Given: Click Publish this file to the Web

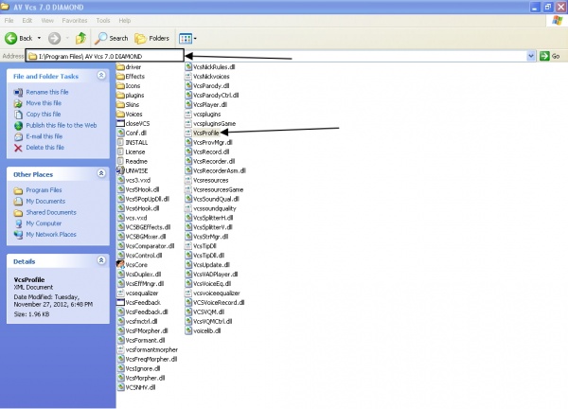Looking at the screenshot, I should [x=62, y=125].
